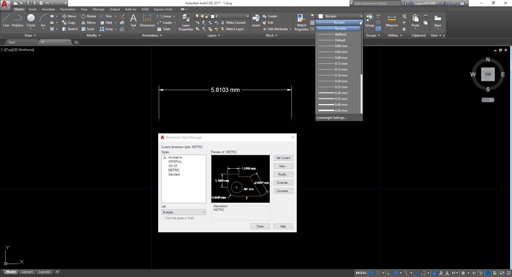Toggle ortho mode in status bar
The height and width of the screenshot is (277, 512).
[389, 273]
